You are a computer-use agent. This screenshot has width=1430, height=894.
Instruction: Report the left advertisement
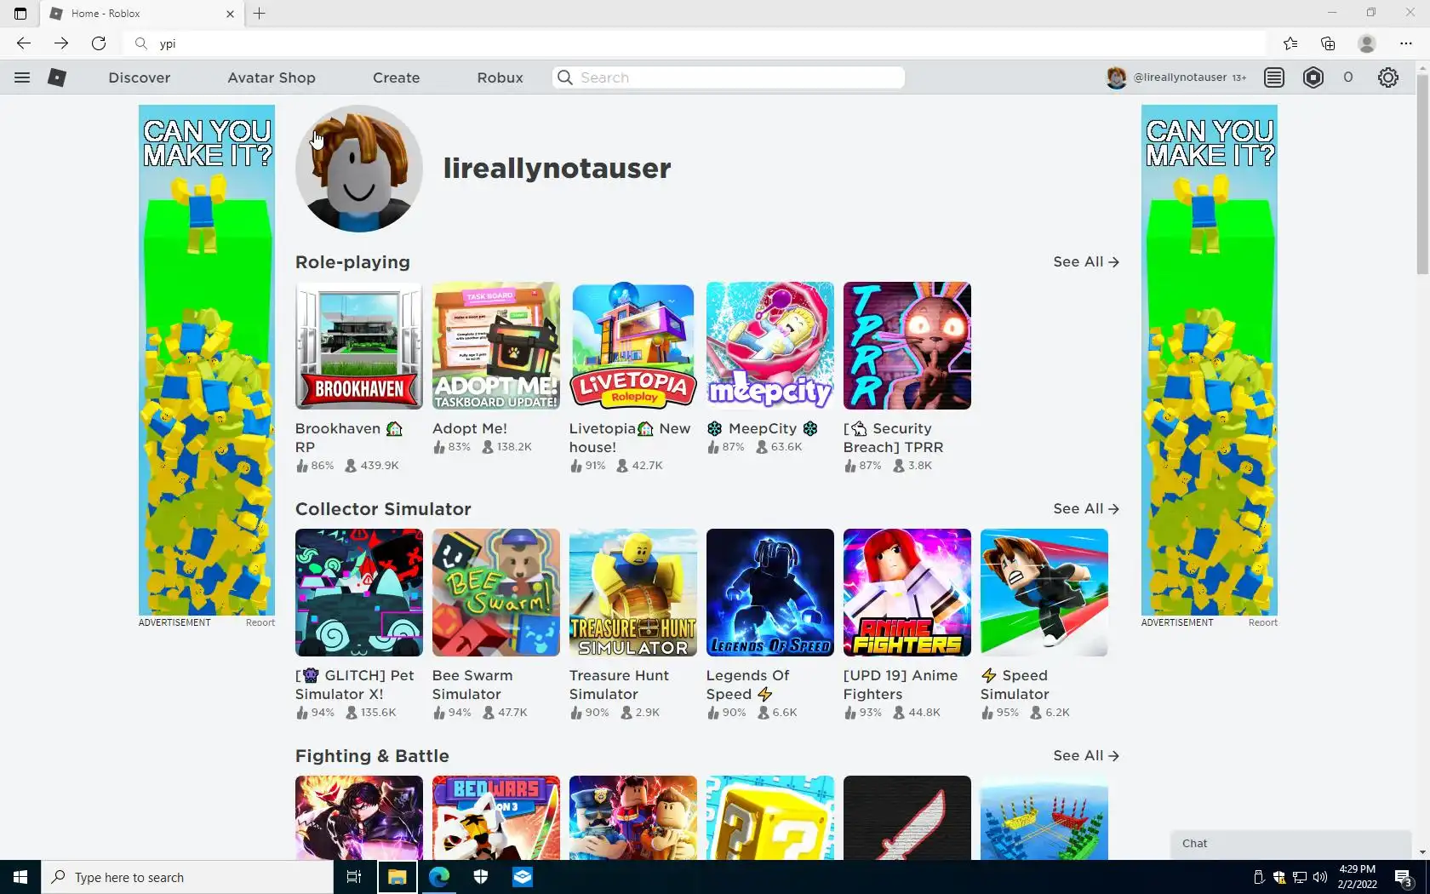click(260, 622)
